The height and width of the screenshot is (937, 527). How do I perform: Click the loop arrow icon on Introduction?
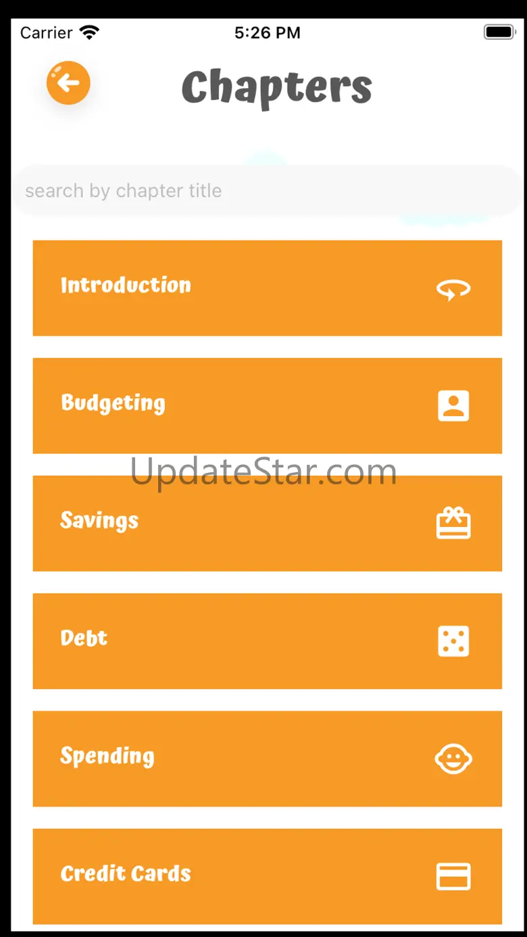[453, 290]
